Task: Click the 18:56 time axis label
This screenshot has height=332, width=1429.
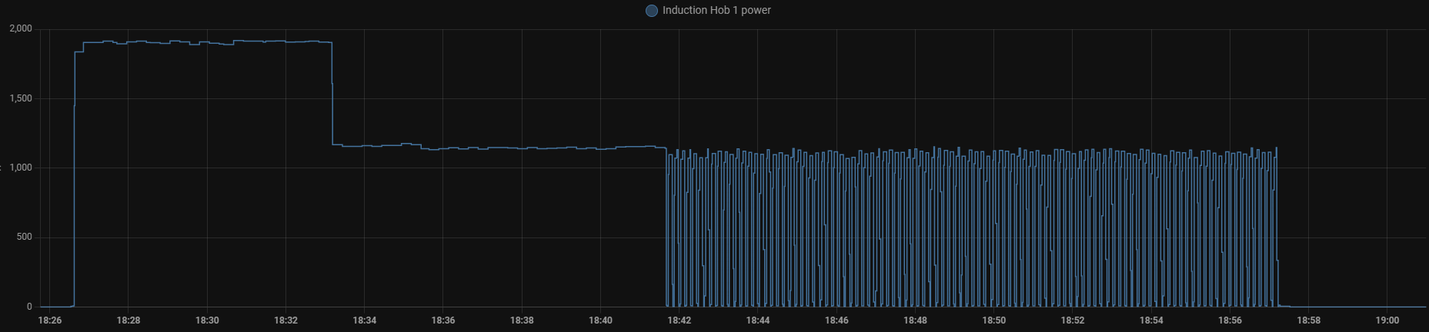Action: coord(1230,320)
